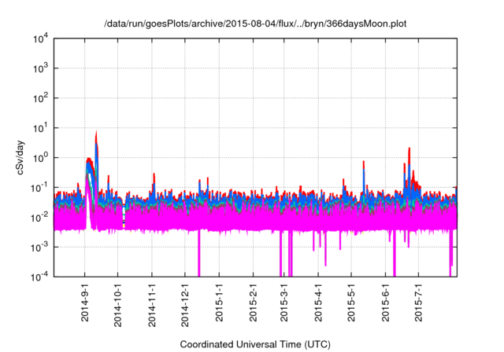Click the Coordinated Universal Time axis label
The image size is (504, 352).
(x=255, y=344)
